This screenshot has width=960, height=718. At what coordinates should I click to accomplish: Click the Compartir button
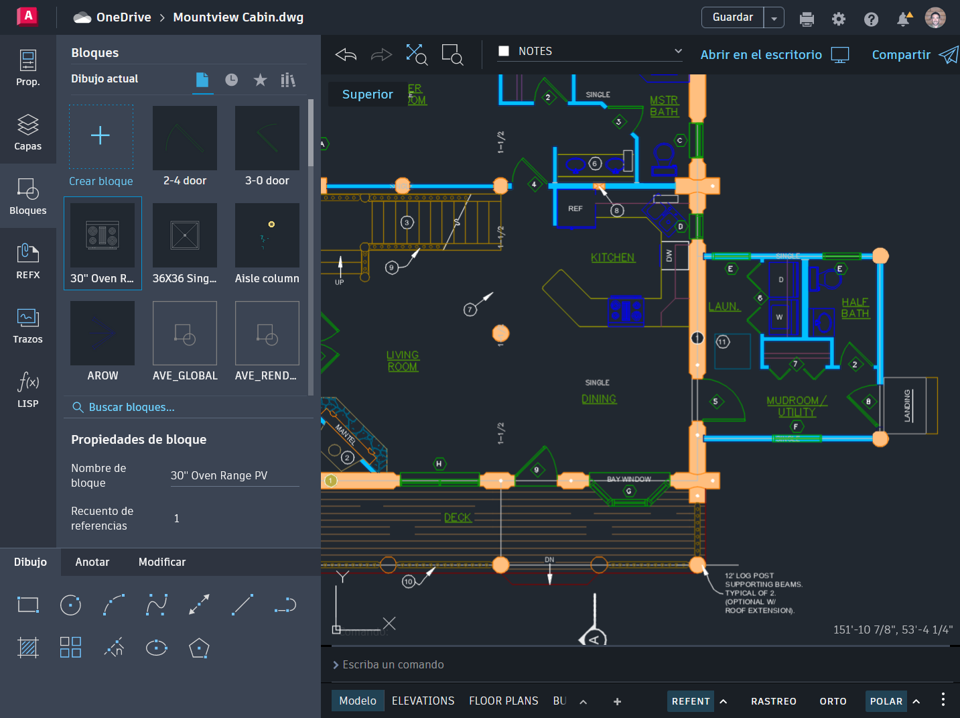pyautogui.click(x=914, y=55)
